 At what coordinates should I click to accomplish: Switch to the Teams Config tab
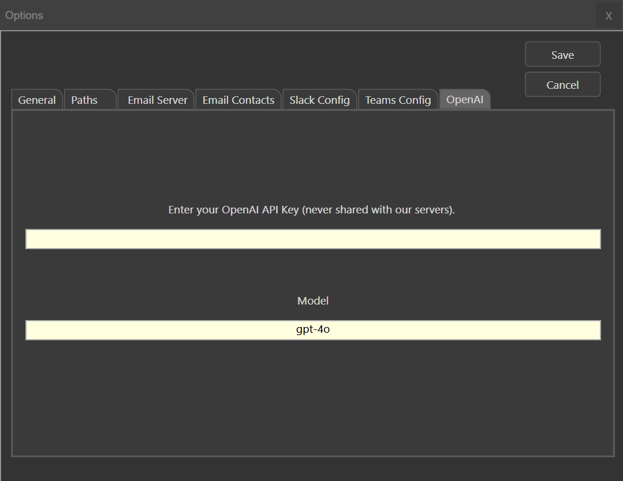[398, 99]
